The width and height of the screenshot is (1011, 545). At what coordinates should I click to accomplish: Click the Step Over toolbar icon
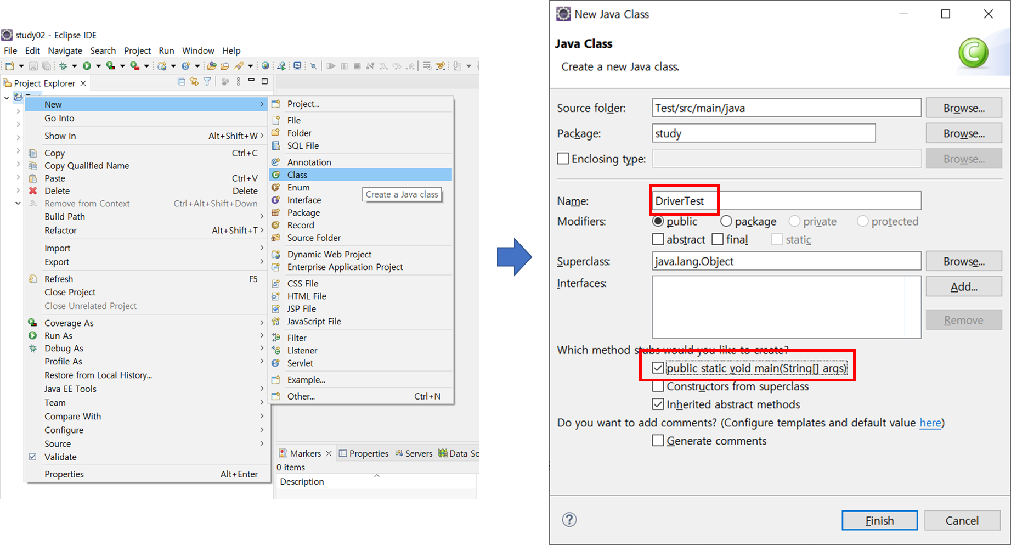(x=397, y=66)
